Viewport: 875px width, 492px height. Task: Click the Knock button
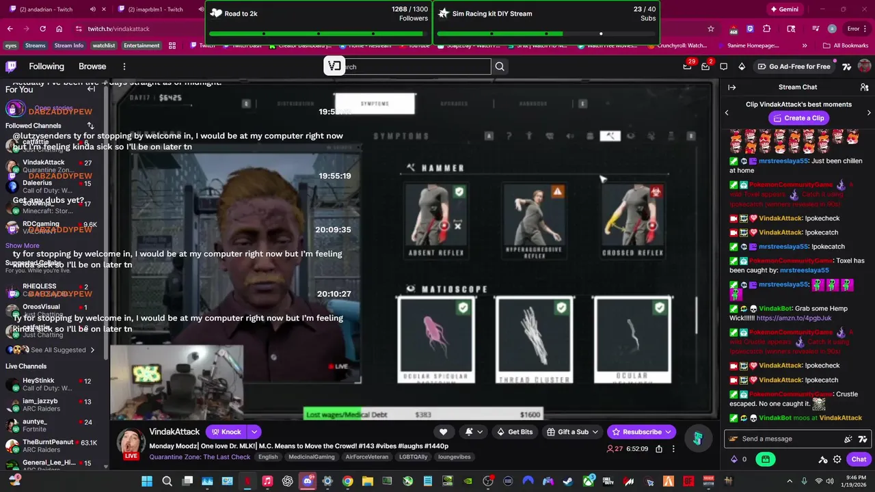tap(226, 432)
